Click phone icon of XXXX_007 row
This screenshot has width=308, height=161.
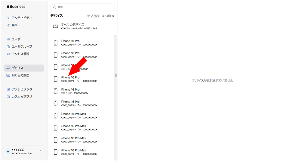56,140
